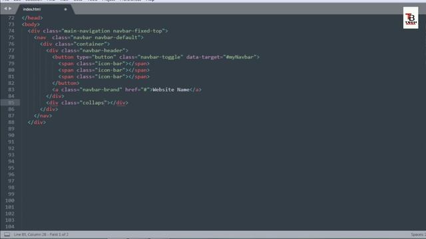
Task: Click the 'navbar-header' class value
Action: (103, 50)
